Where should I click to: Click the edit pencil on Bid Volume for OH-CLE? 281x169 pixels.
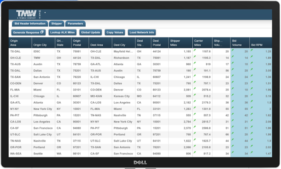233,57
